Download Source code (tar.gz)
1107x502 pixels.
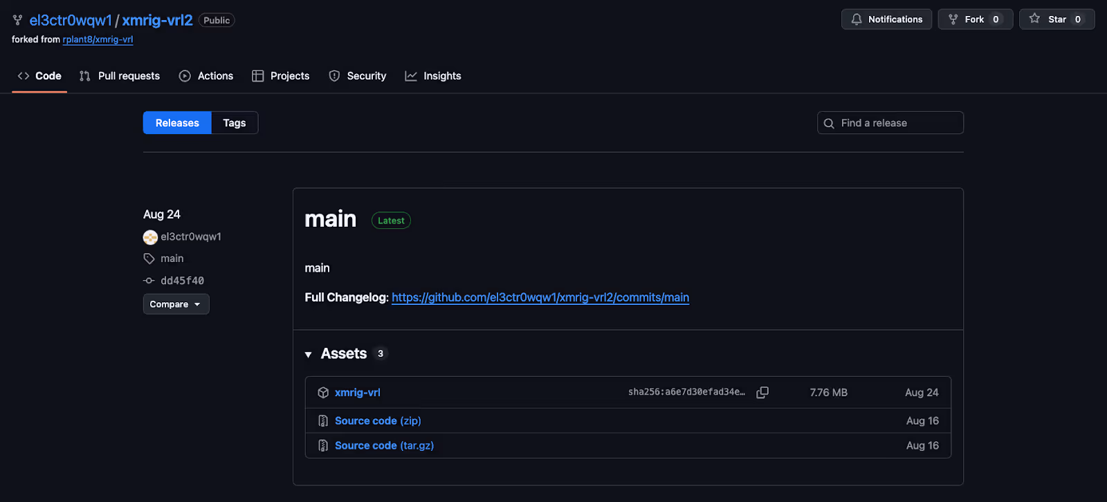click(x=384, y=446)
